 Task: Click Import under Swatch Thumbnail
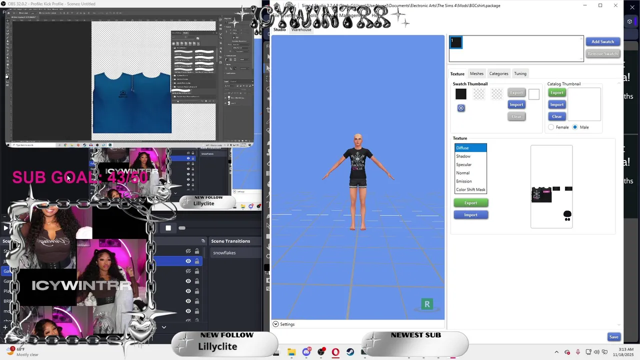click(x=516, y=104)
